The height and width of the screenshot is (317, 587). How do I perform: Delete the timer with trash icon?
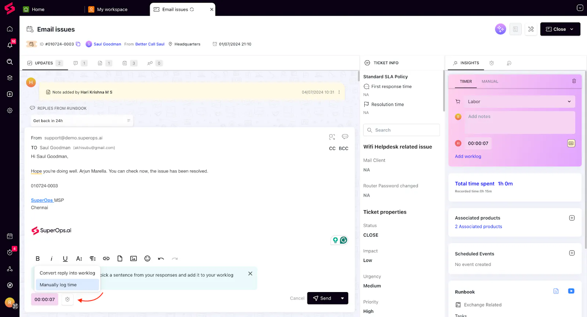coord(574,81)
